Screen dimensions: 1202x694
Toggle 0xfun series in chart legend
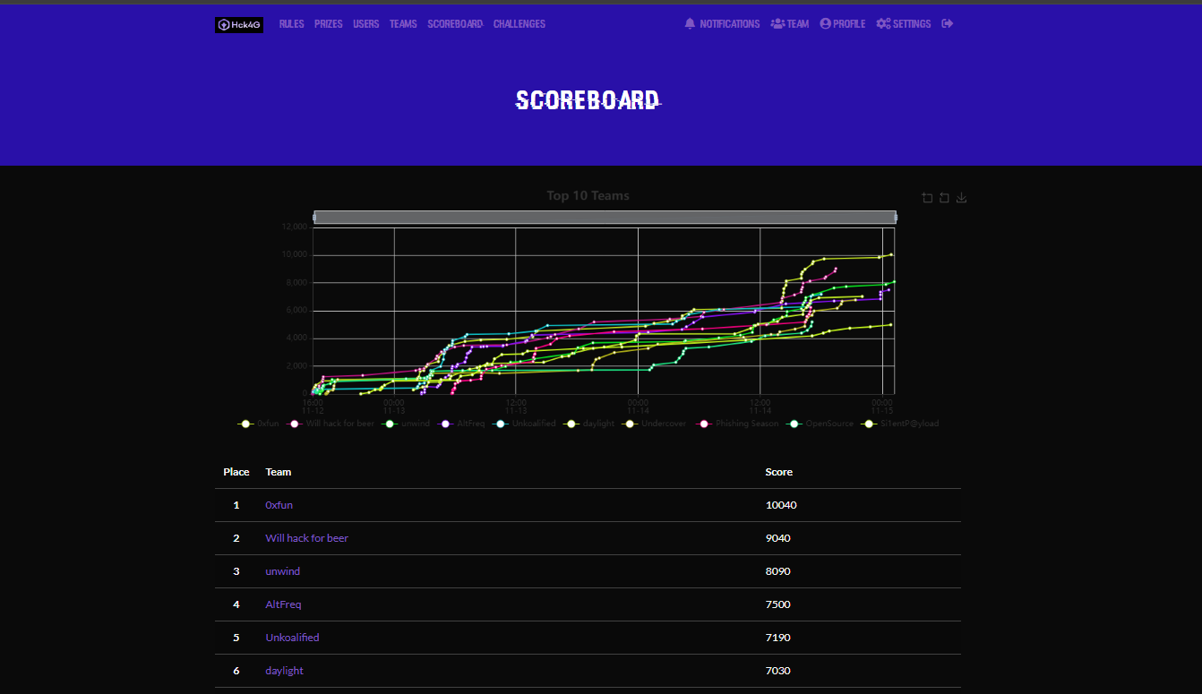pyautogui.click(x=259, y=424)
